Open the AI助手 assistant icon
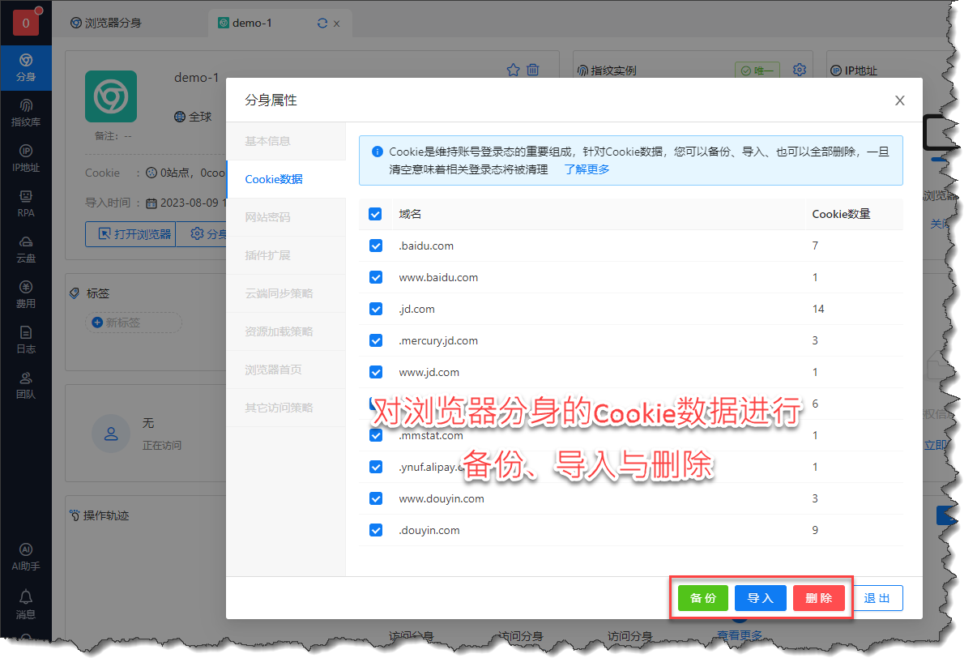977x671 pixels. [x=26, y=557]
